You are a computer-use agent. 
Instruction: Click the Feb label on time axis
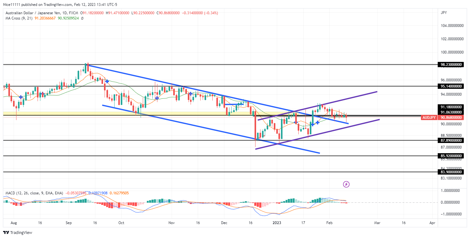point(329,223)
